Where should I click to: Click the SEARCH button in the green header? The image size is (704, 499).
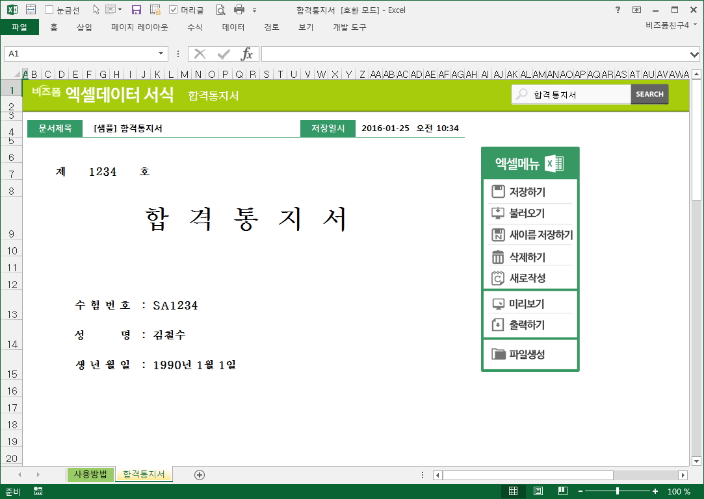point(649,94)
